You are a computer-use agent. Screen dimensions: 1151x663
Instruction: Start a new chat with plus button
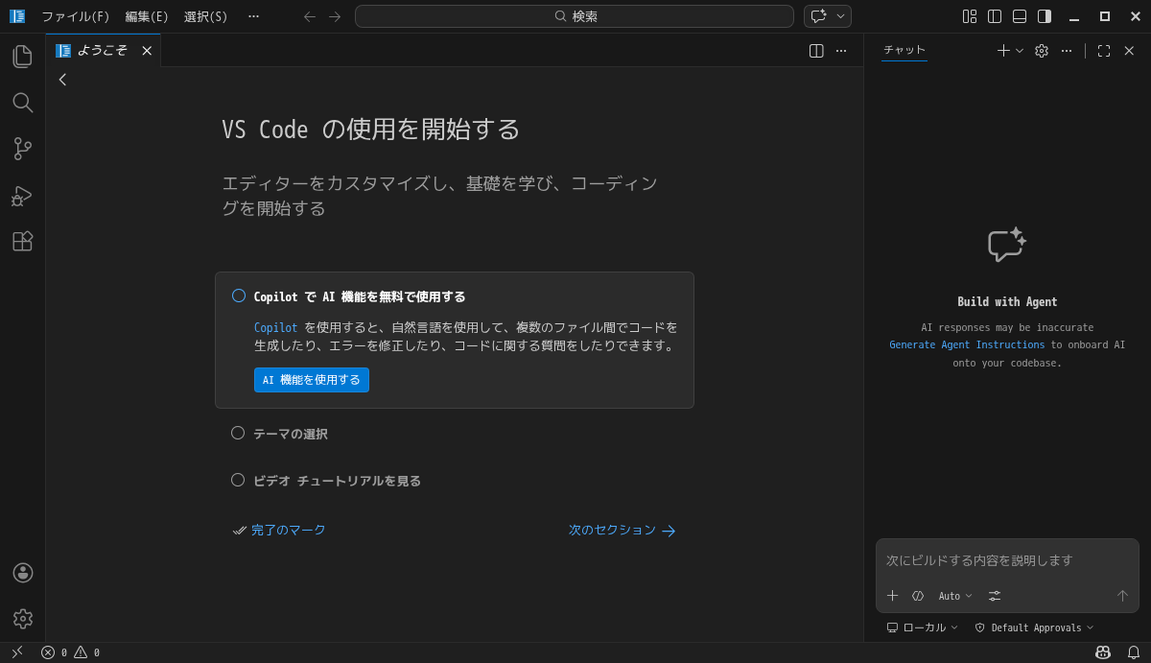point(1003,51)
